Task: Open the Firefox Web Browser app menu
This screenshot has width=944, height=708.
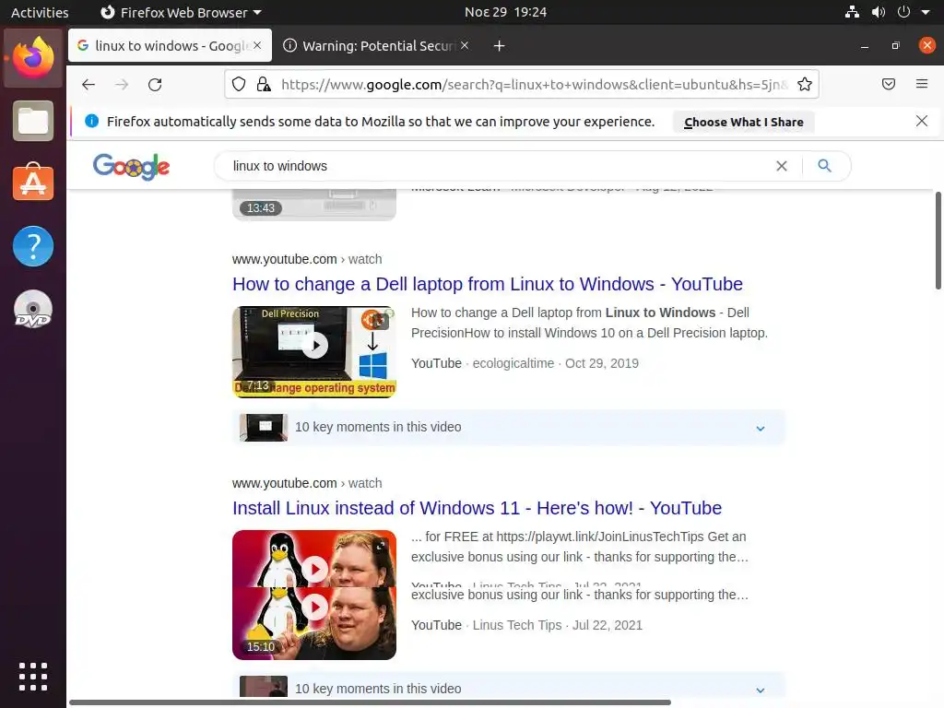Action: point(181,12)
